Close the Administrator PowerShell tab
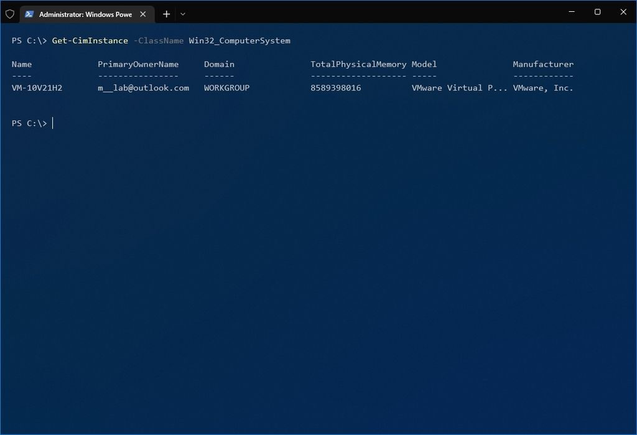The image size is (637, 435). pos(142,13)
